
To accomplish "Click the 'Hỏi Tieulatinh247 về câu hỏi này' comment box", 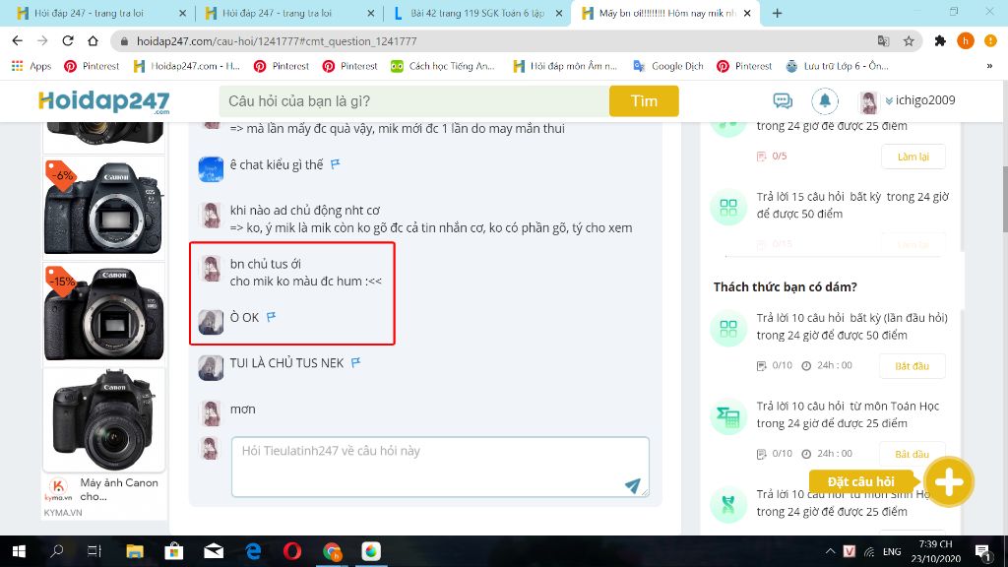I will (440, 467).
